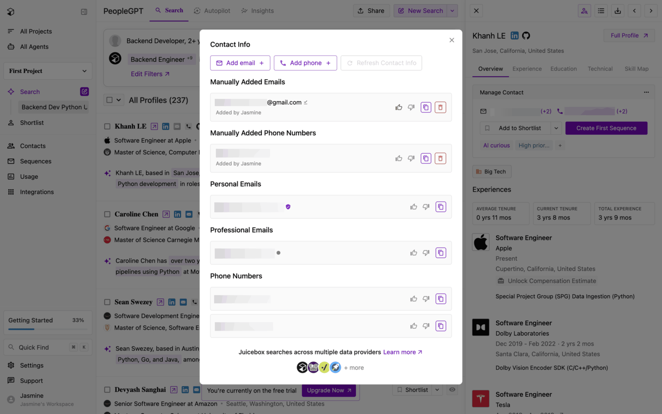Screen dimensions: 662x414
Task: Open the New Search dropdown arrow
Action: pos(452,11)
